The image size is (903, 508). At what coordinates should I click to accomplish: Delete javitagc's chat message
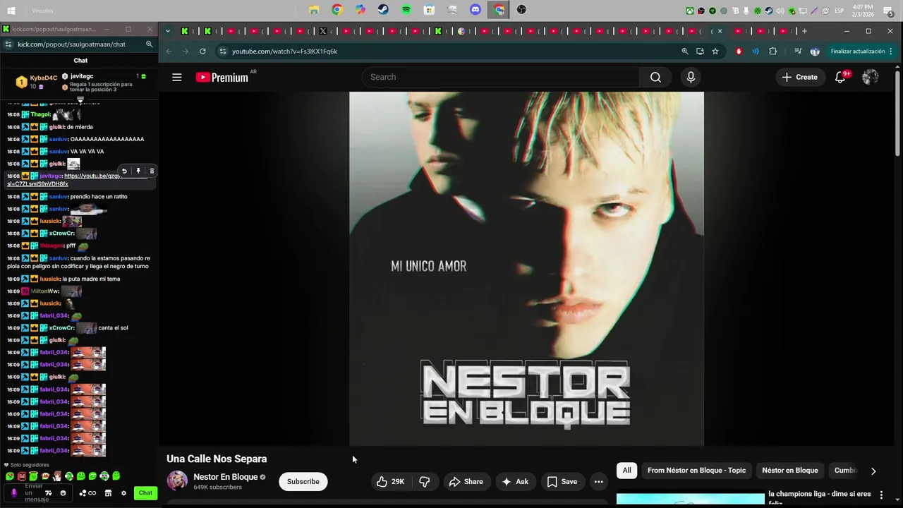click(152, 171)
